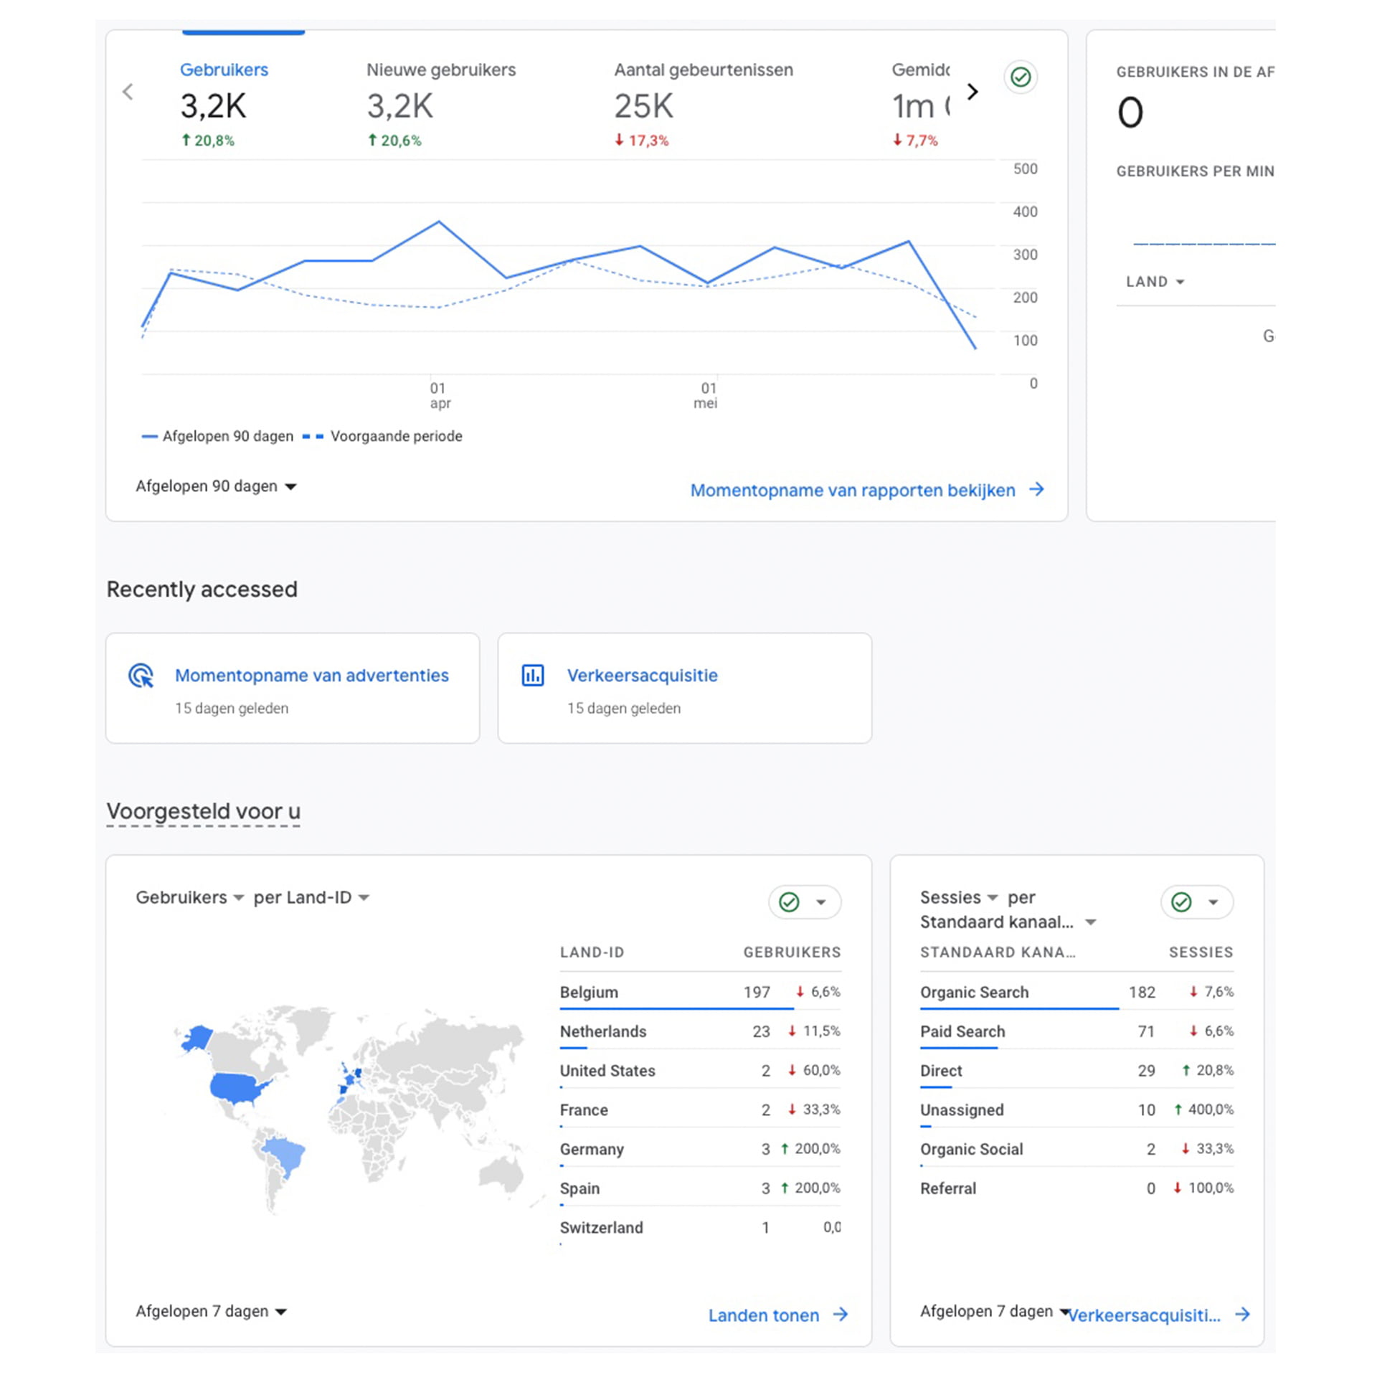Click the Recently accessed heading
Screen dimensions: 1377x1377
tap(202, 590)
